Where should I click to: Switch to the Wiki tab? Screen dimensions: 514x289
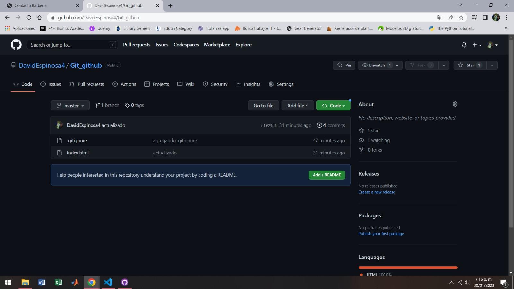pos(186,84)
